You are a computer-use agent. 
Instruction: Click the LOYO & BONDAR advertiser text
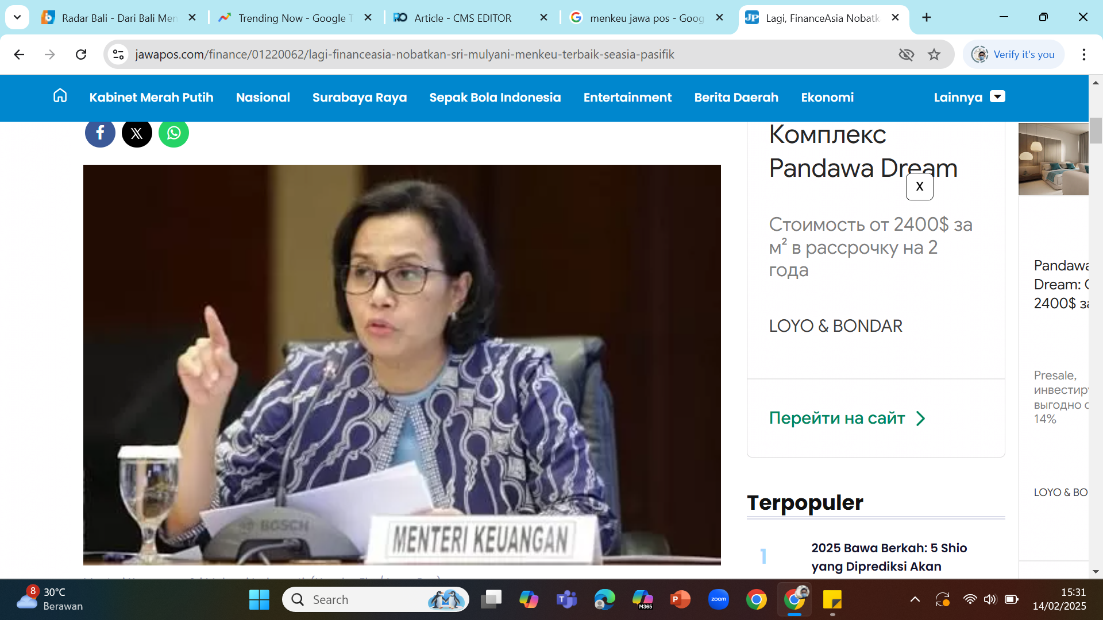[x=835, y=325]
